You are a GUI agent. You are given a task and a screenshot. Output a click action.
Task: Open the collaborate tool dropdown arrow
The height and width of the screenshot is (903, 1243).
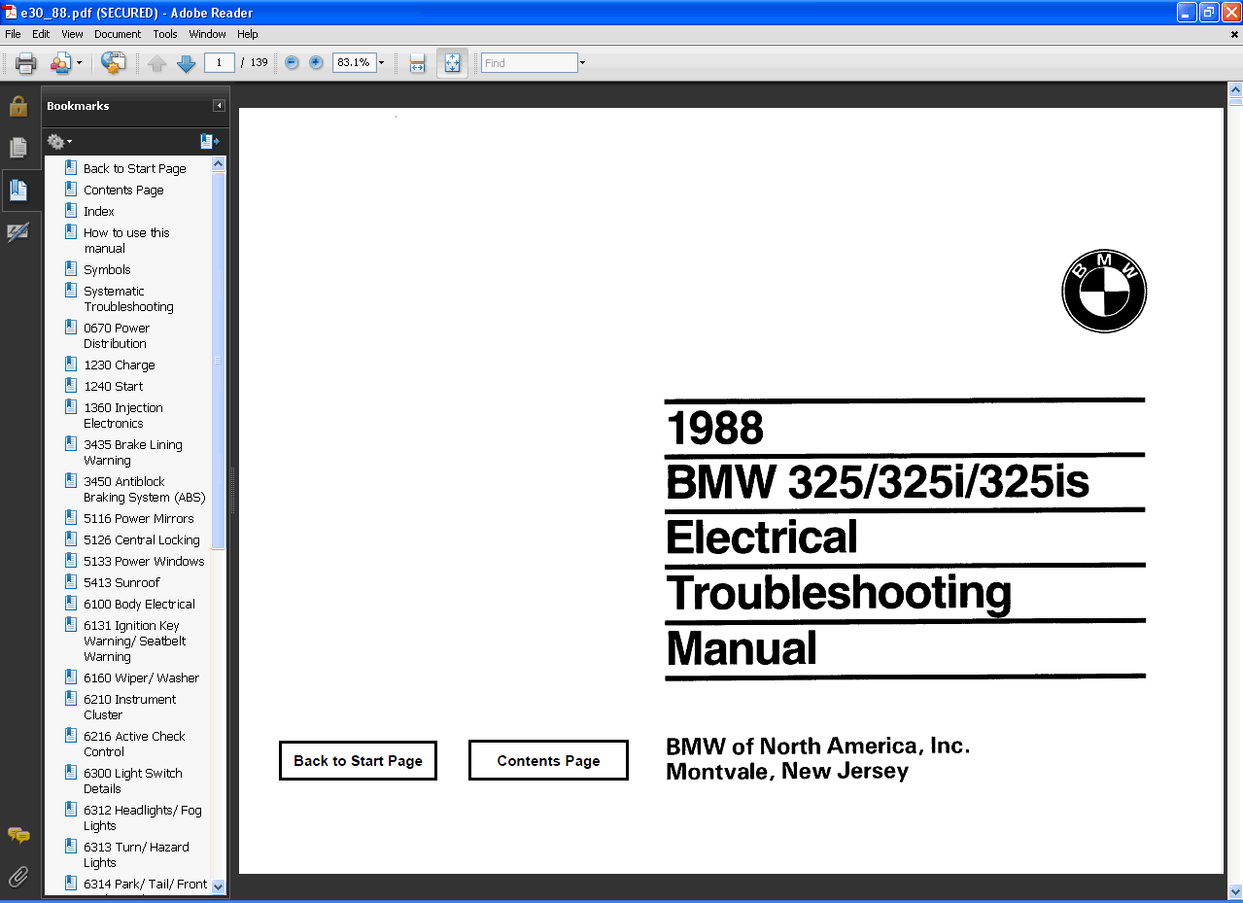[79, 63]
